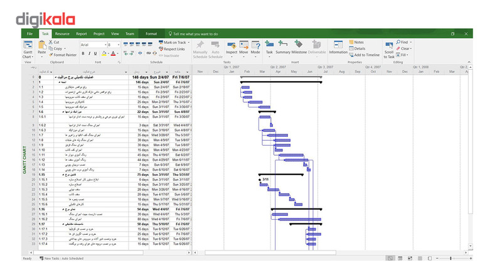Expand the Arial font name dropdown
This screenshot has width=502, height=275.
click(105, 45)
